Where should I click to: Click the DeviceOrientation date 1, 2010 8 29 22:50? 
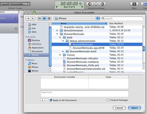tap(120, 30)
